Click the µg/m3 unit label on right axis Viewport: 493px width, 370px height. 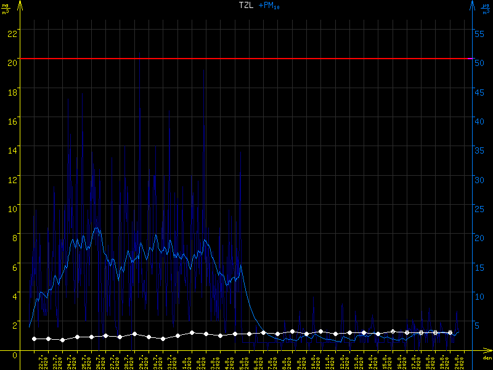tap(486, 7)
